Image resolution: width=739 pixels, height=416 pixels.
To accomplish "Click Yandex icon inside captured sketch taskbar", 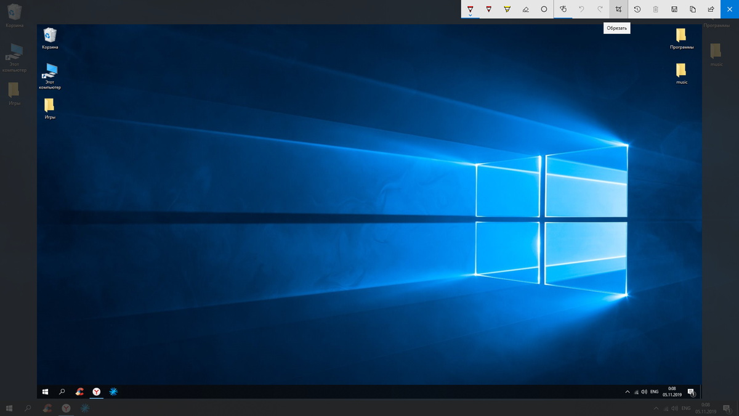I will pyautogui.click(x=97, y=391).
